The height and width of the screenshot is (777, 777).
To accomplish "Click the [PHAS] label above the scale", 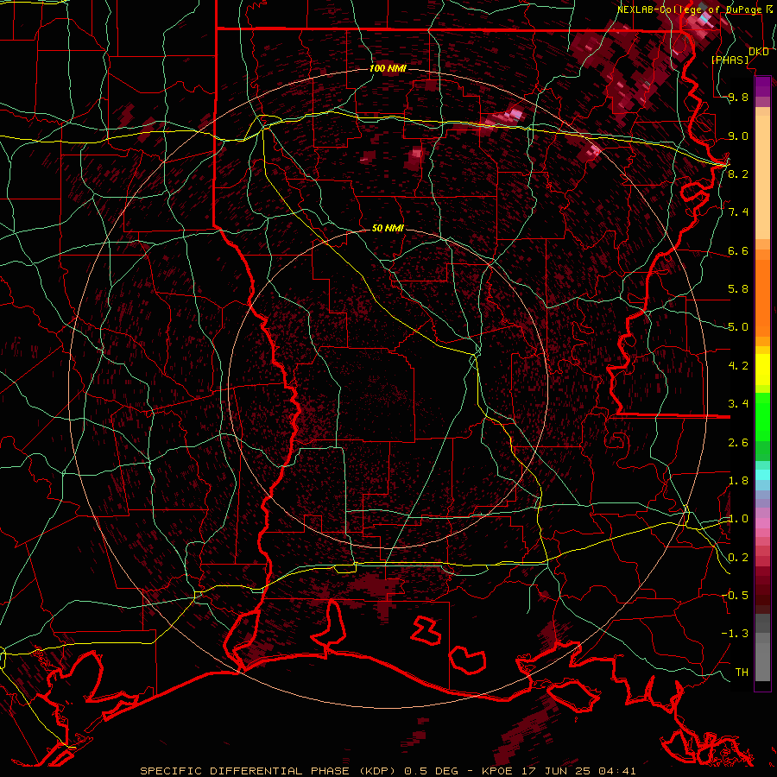I will 730,60.
